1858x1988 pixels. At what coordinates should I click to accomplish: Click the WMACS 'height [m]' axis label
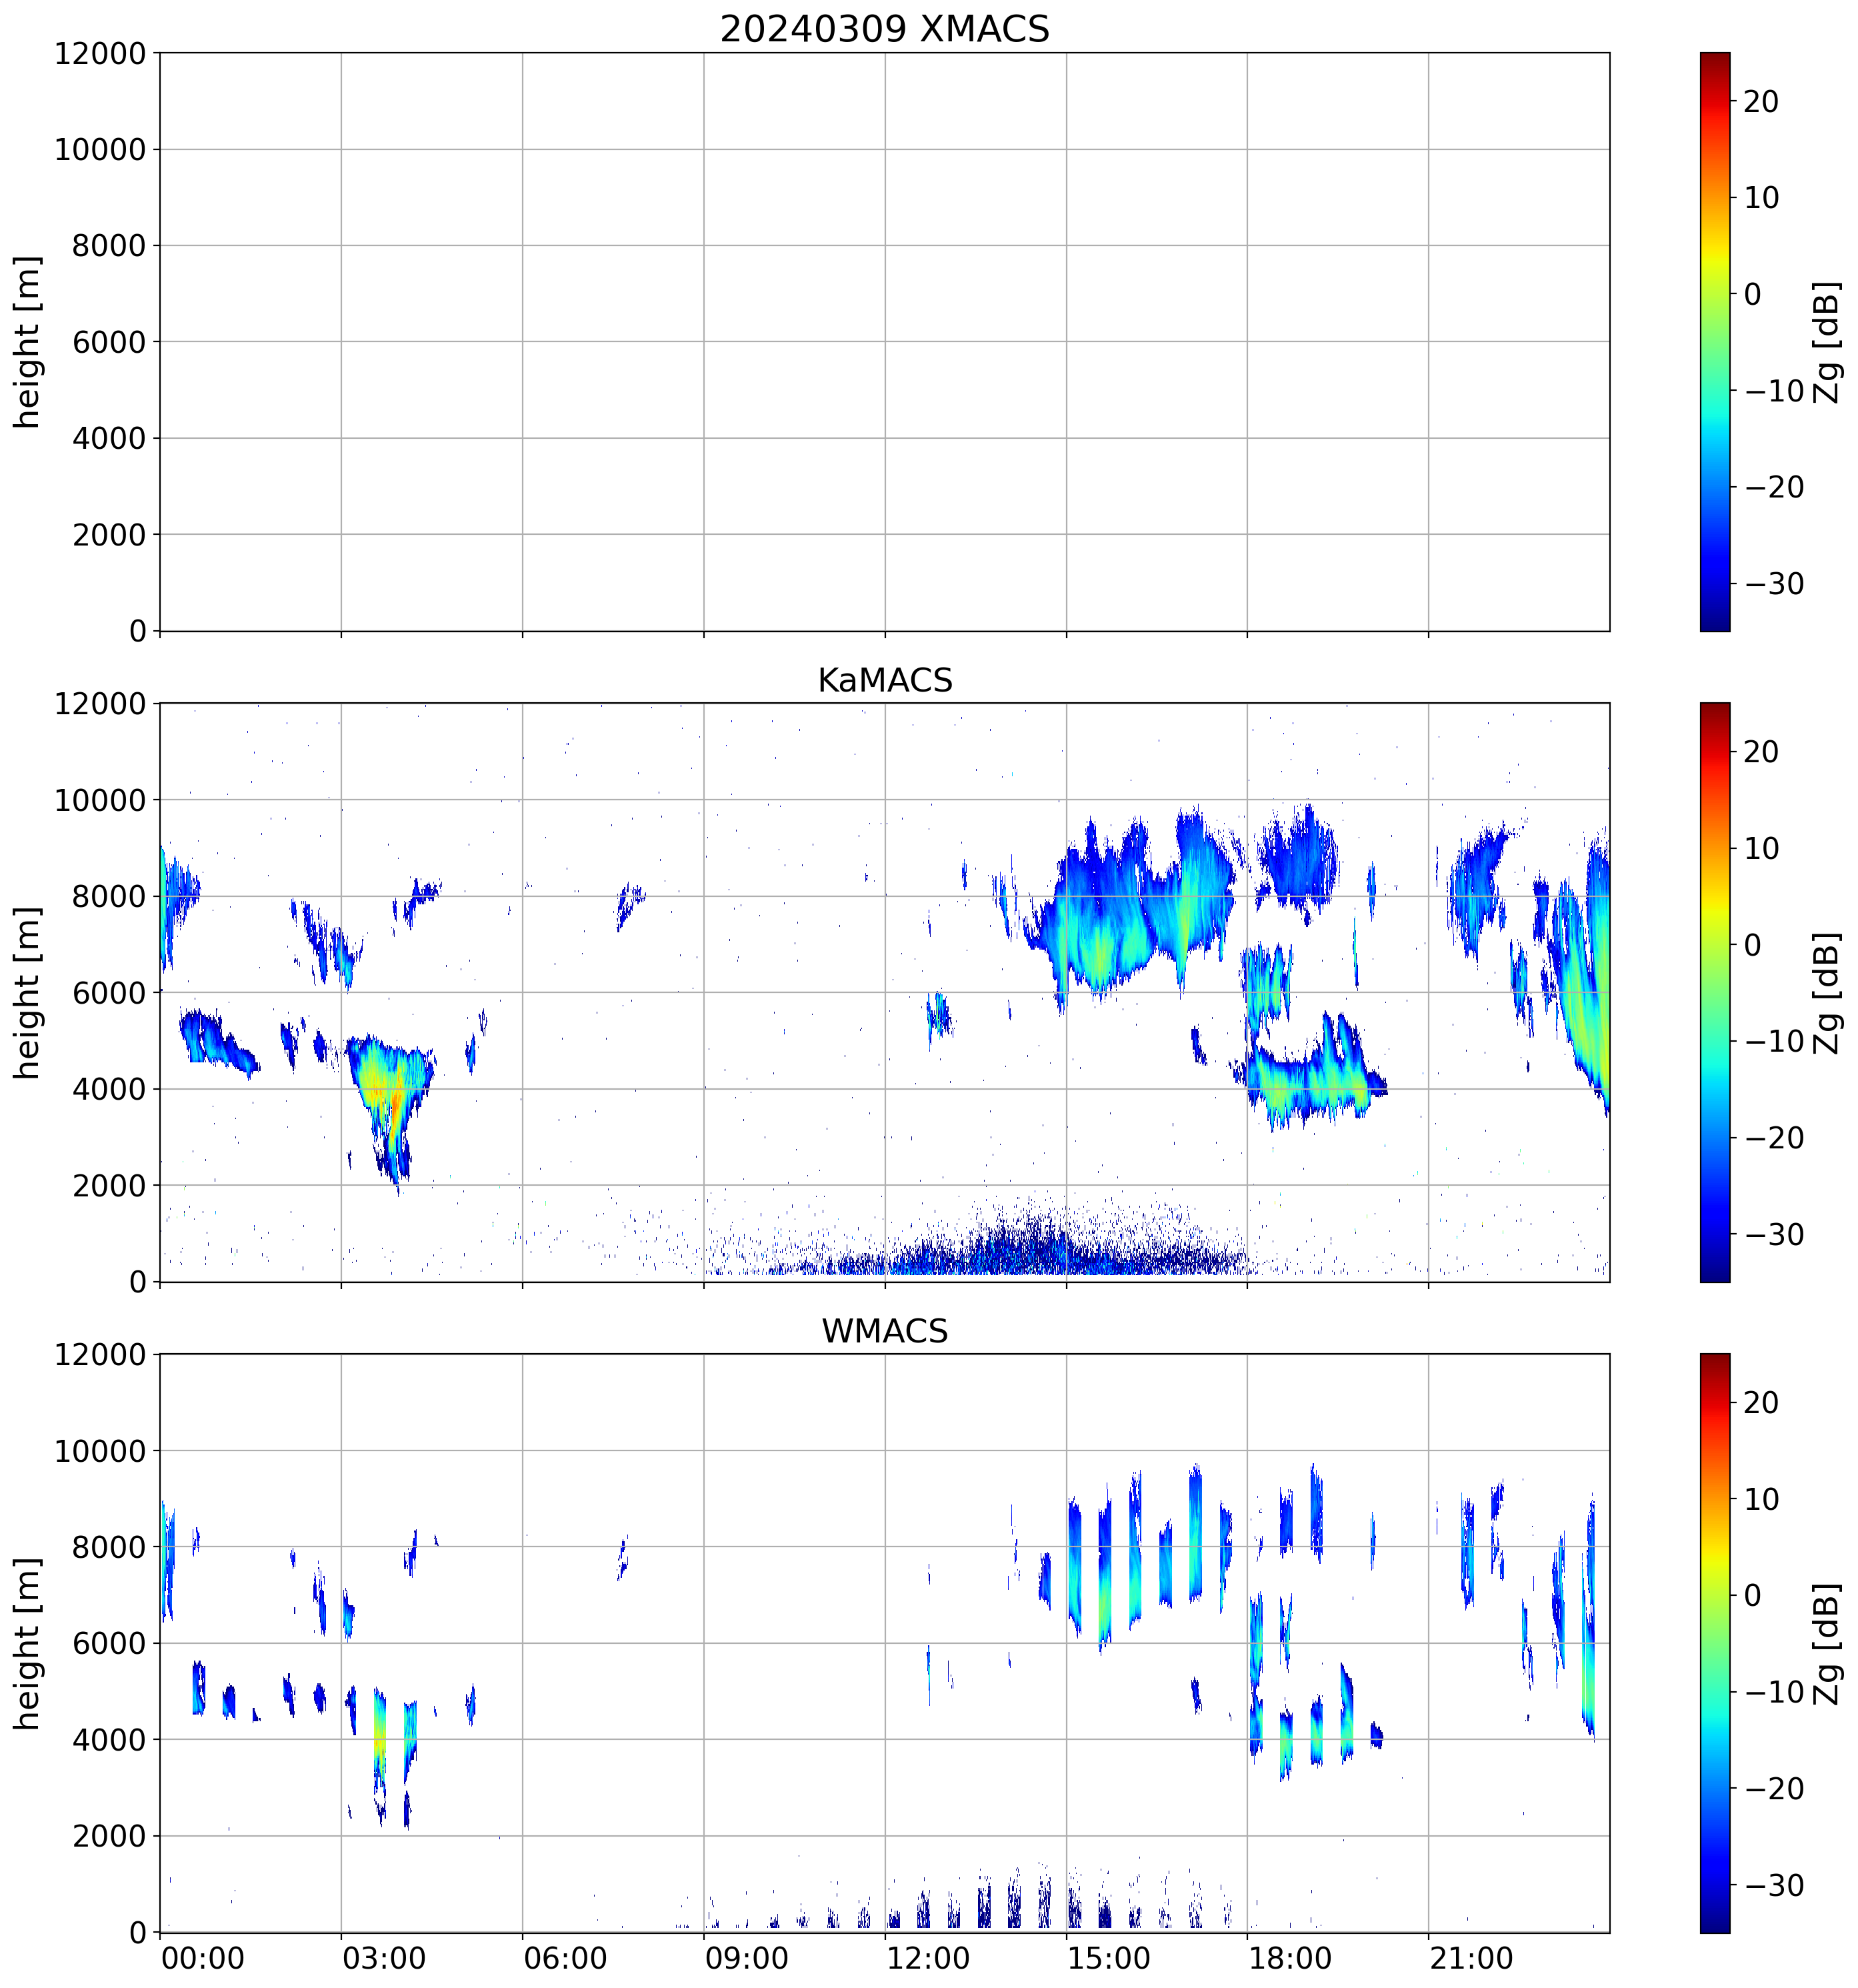point(27,1643)
